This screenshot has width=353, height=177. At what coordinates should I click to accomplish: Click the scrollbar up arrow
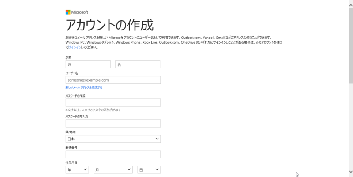click(351, 4)
